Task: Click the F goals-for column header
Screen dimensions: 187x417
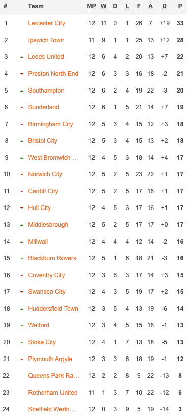Action: 139,6
